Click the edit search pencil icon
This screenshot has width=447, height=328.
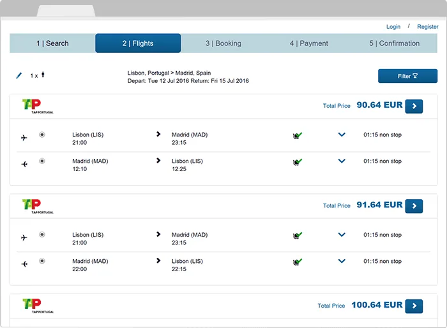(19, 75)
